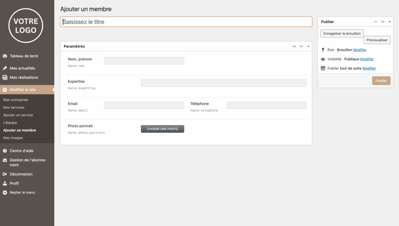Image resolution: width=399 pixels, height=226 pixels.
Task: Click the Gestion de l'abonnement icon
Action: pos(5,160)
